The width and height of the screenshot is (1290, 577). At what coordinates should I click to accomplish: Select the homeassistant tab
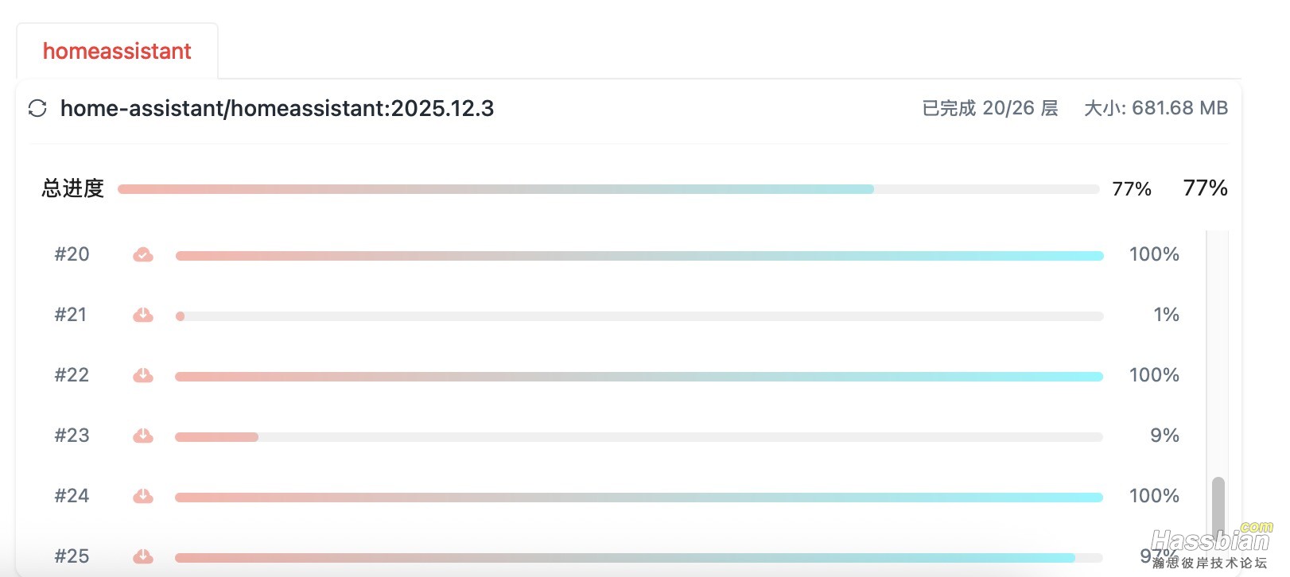point(117,52)
